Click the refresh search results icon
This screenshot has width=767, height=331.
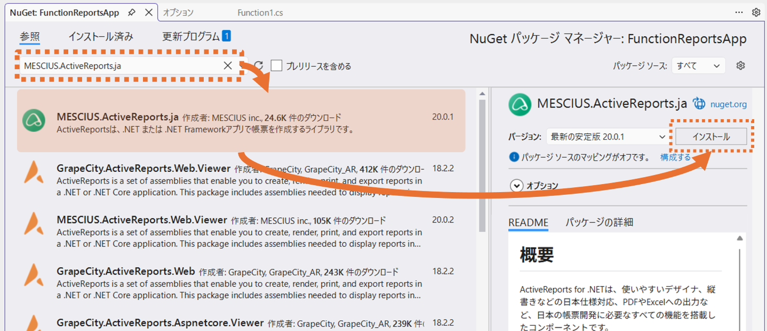coord(258,65)
